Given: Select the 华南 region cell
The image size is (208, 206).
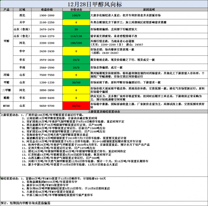Looking at the screenshot, I should pyautogui.click(x=22, y=67).
